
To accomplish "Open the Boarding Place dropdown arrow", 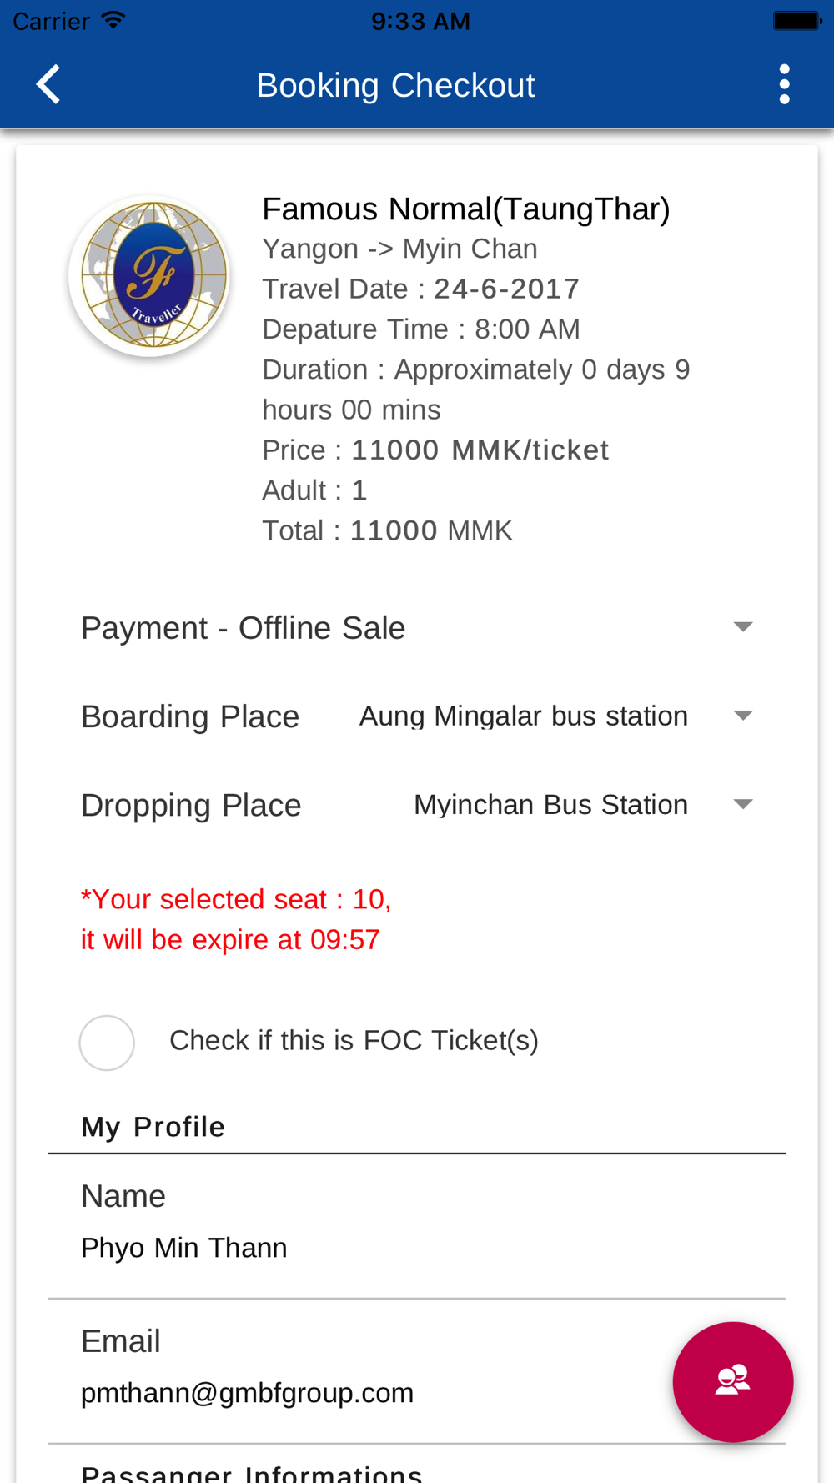I will 742,716.
